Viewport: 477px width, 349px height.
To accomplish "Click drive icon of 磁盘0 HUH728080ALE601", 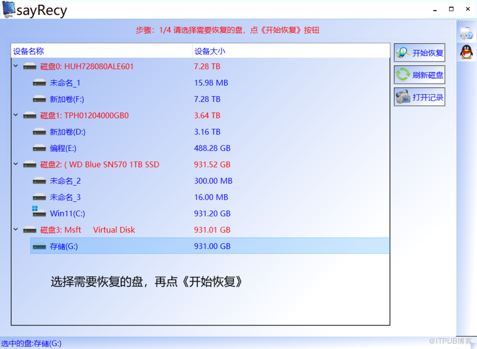I will (x=30, y=67).
